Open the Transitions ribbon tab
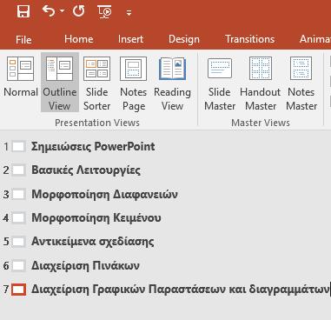This screenshot has width=331, height=320. (x=249, y=39)
